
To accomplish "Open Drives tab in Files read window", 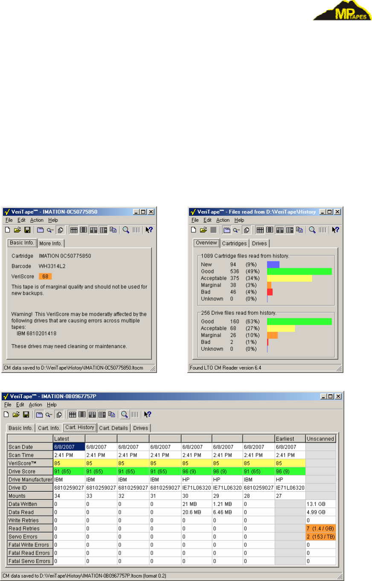I will tap(259, 244).
